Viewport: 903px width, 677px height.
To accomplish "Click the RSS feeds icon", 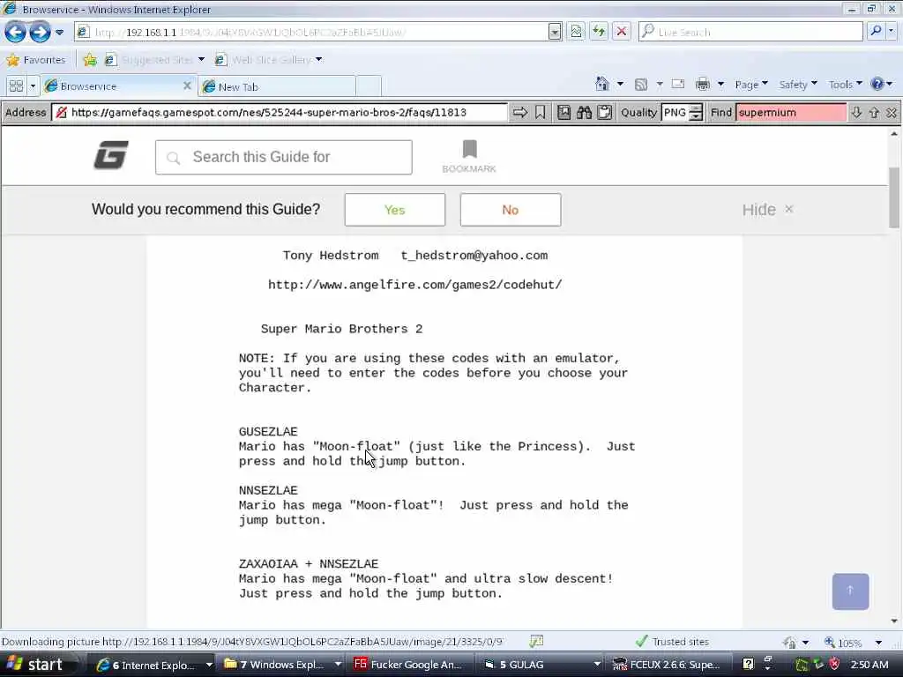I will coord(640,85).
